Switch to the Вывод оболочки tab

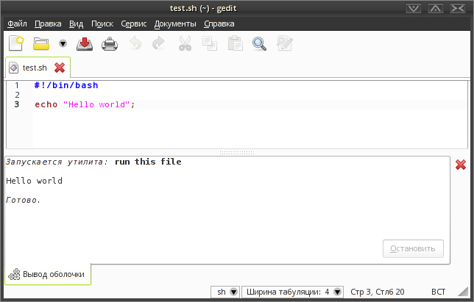48,274
